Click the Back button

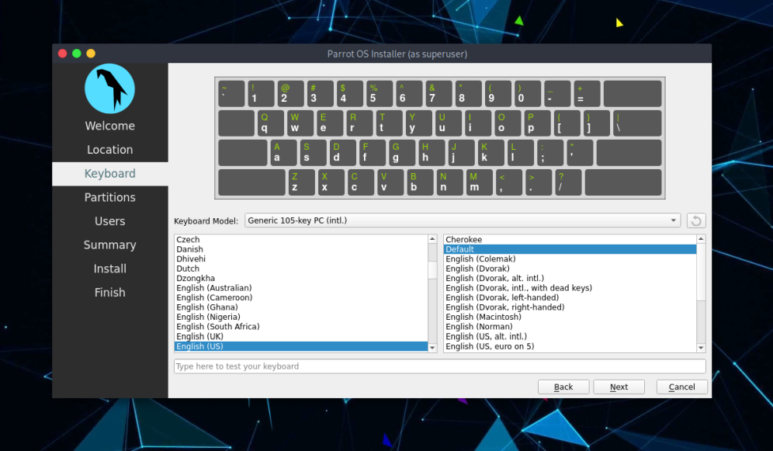tap(563, 387)
